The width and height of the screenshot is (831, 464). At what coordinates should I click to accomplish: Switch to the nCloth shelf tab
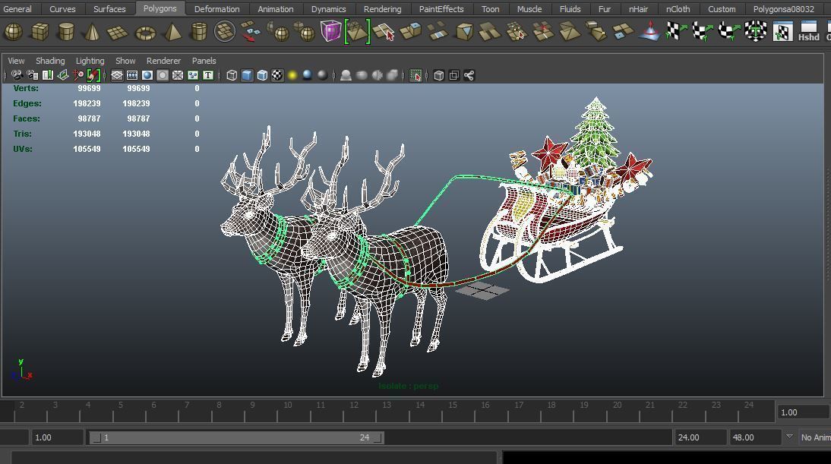pyautogui.click(x=678, y=9)
